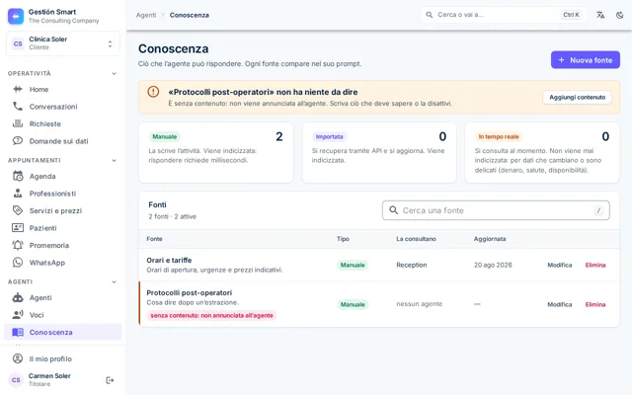Viewport: 632px width, 395px height.
Task: Click the Professionisti person icon
Action: [18, 194]
